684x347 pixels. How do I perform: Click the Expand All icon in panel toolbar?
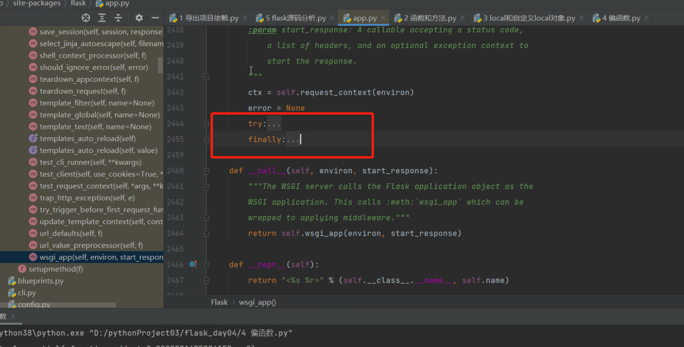pos(102,18)
